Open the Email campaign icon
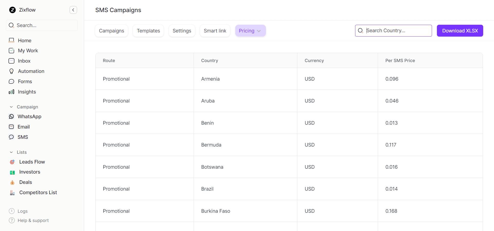 point(12,127)
